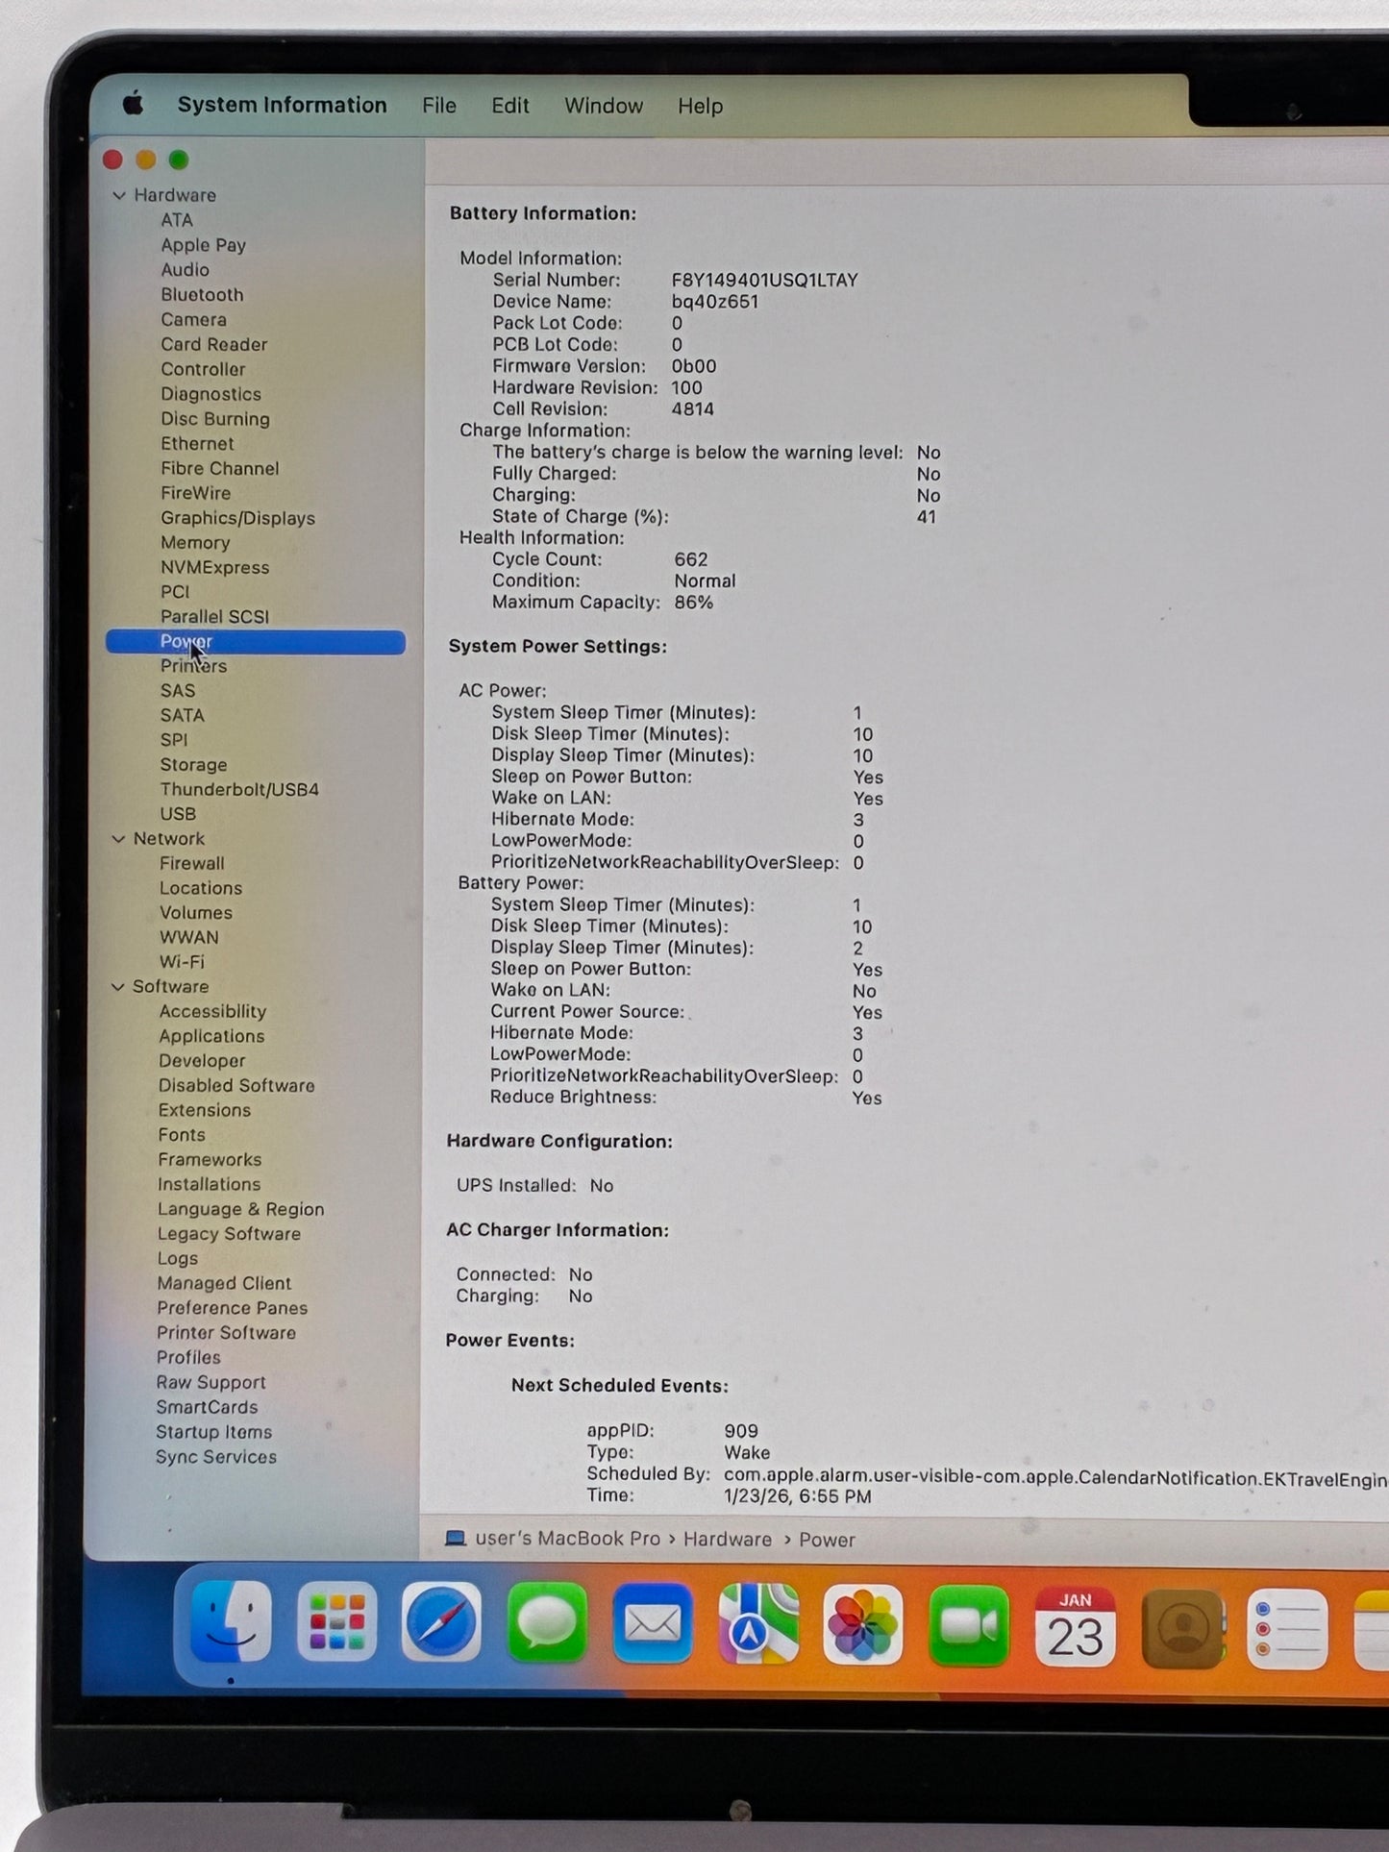Open Mail app in the Dock
1389x1852 pixels.
(653, 1624)
